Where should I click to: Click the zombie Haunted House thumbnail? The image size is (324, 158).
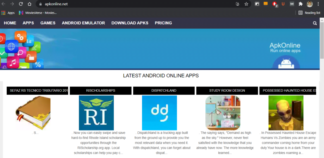point(286,113)
